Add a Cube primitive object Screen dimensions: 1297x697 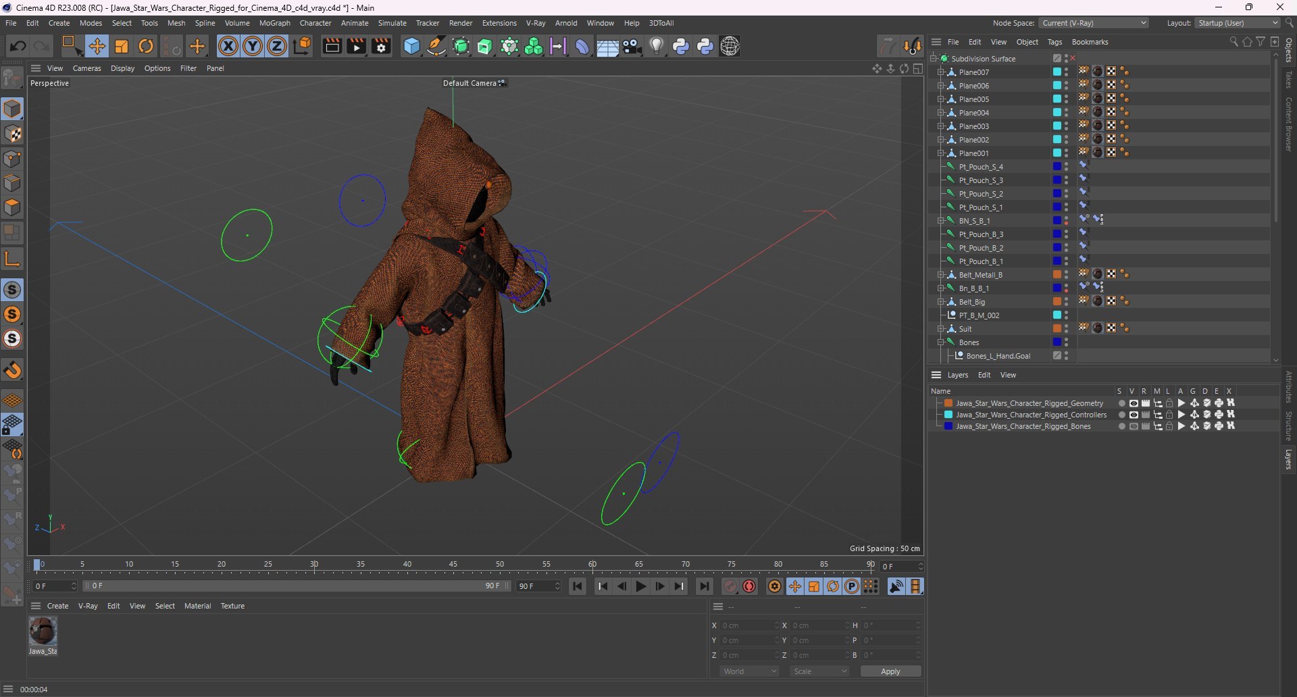point(411,46)
